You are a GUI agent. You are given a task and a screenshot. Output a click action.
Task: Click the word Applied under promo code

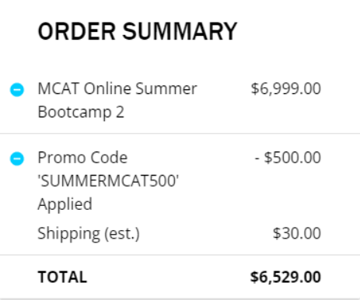point(65,204)
